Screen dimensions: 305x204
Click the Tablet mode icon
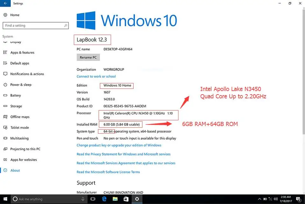click(5, 127)
